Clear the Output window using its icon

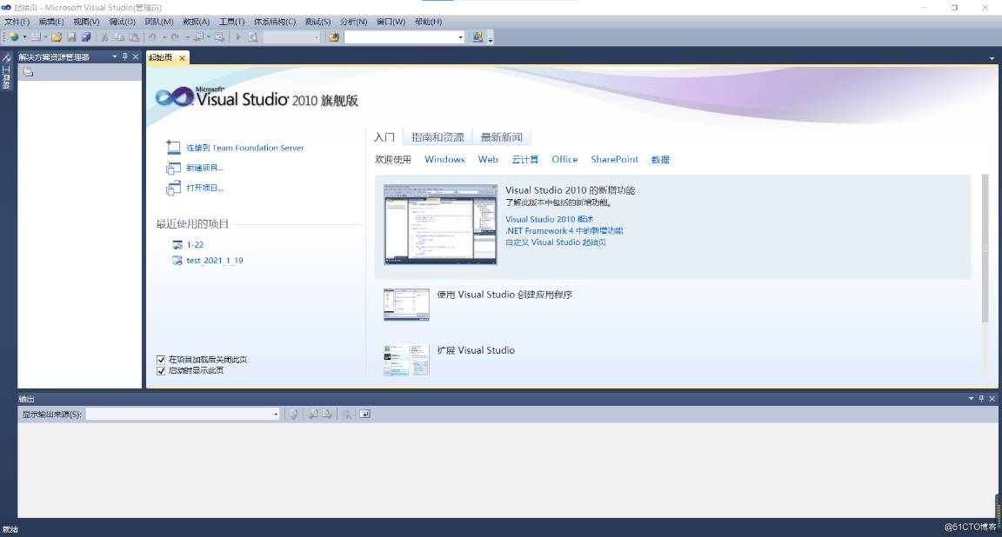pyautogui.click(x=345, y=414)
